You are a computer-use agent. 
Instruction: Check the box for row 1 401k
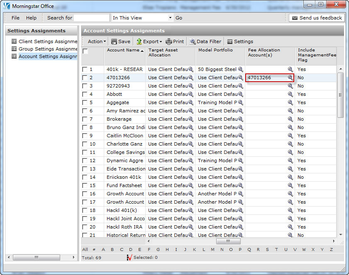coord(85,69)
